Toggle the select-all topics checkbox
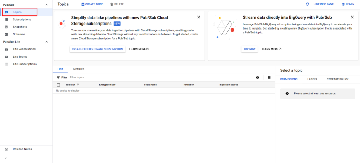 coord(59,85)
